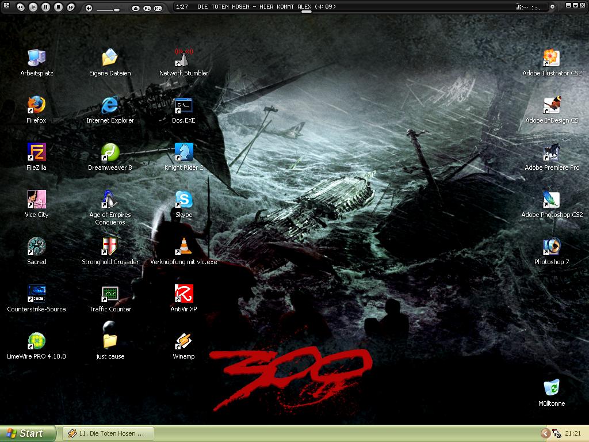Select the Network Stumbler icon
The width and height of the screenshot is (589, 442).
183,58
